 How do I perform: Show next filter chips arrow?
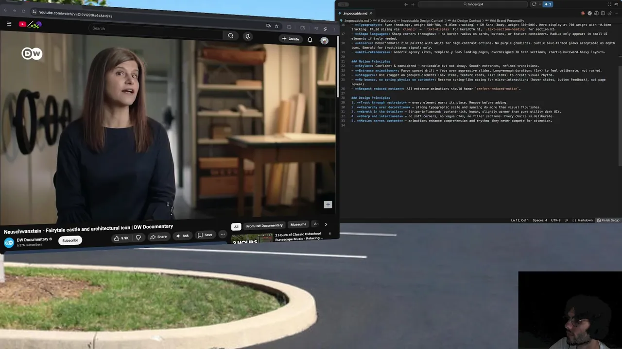pyautogui.click(x=326, y=224)
